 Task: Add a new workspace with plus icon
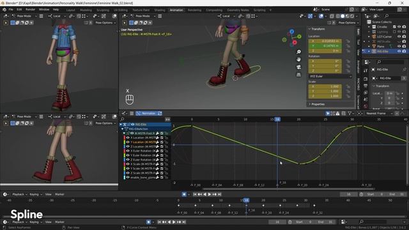[270, 10]
